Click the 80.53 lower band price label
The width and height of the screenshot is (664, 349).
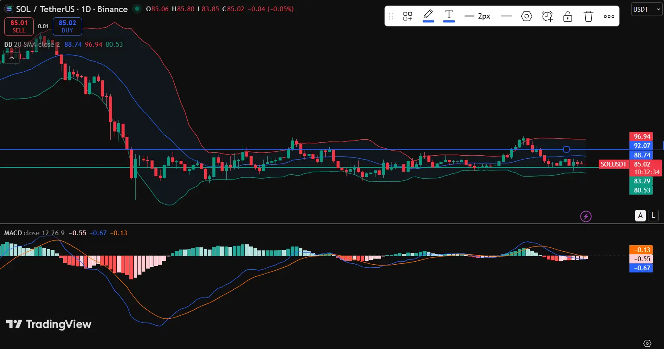pos(641,190)
